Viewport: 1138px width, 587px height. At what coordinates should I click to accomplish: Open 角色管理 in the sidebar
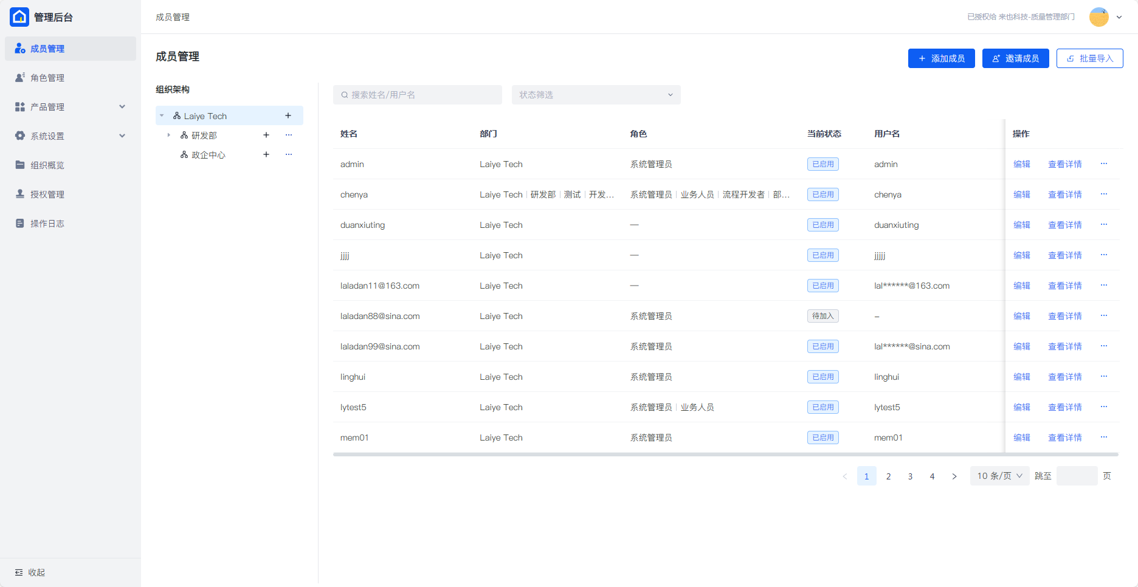point(71,78)
